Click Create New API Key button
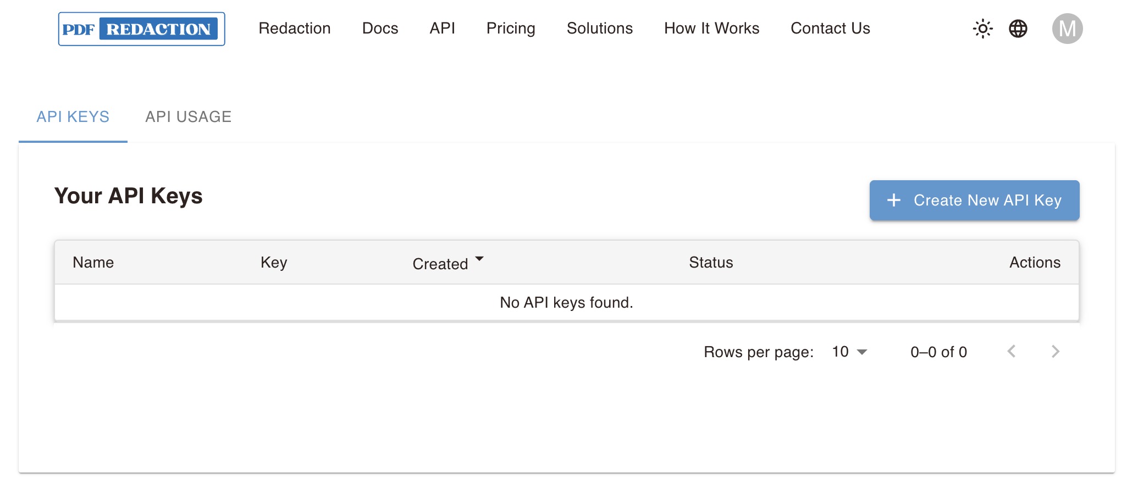This screenshot has height=489, width=1138. pyautogui.click(x=974, y=201)
